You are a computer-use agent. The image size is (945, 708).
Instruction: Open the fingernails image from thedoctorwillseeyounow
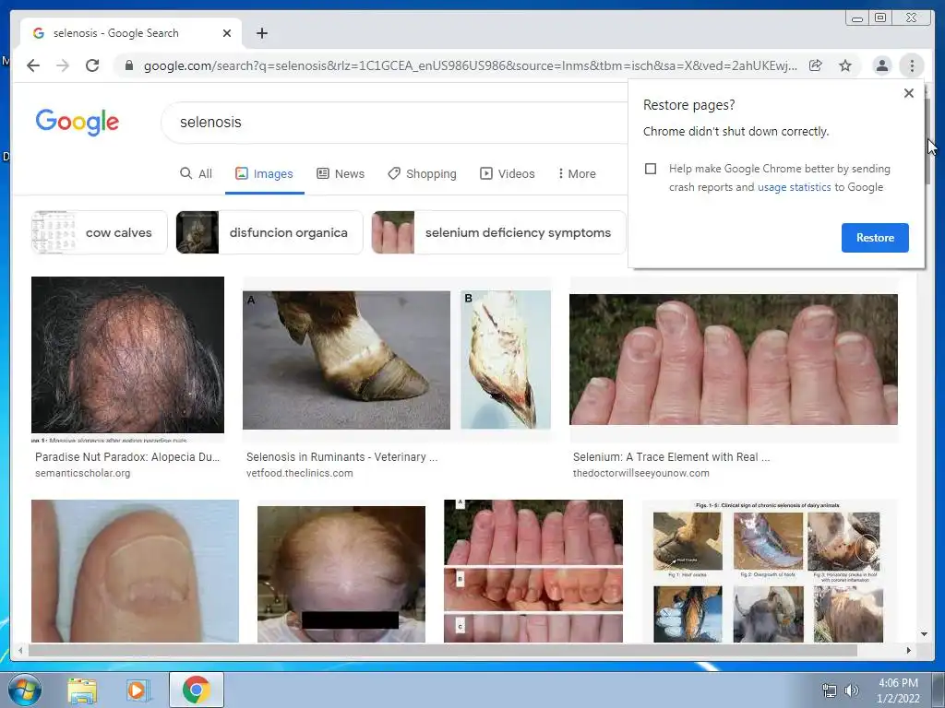[x=734, y=360]
